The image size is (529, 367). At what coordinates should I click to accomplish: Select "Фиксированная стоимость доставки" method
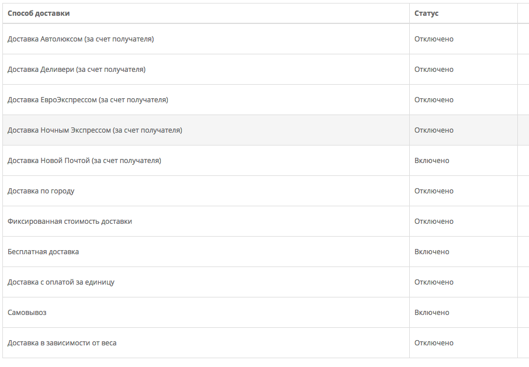point(70,221)
